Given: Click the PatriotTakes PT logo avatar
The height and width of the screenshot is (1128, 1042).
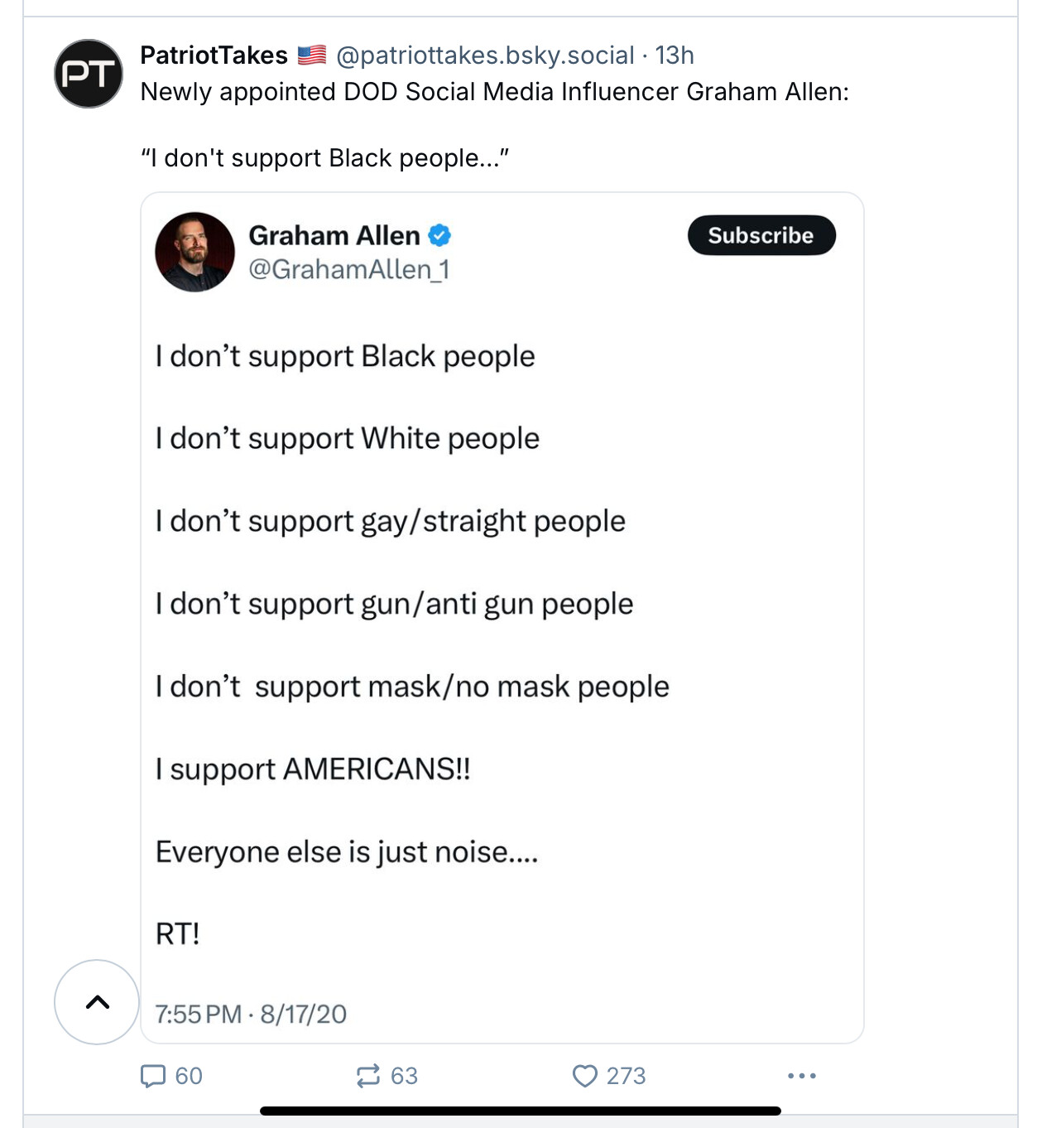Looking at the screenshot, I should pyautogui.click(x=89, y=74).
